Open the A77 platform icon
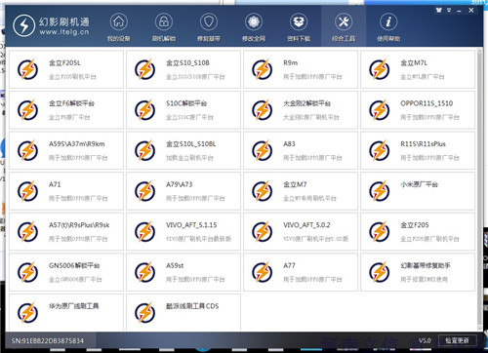 [262, 272]
